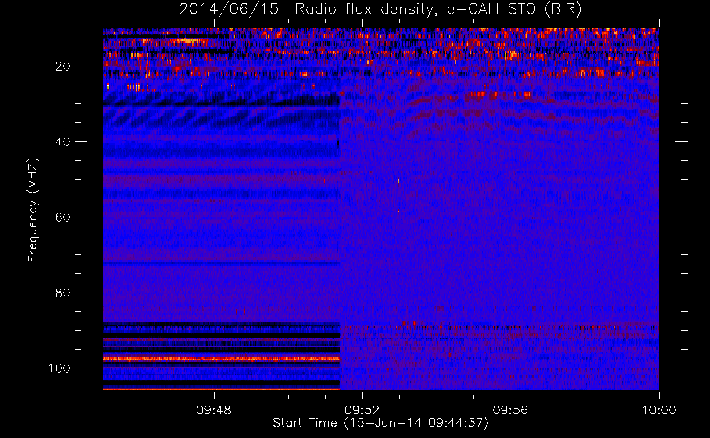Click the 80 frequency tick label
710x438 pixels.
pos(63,293)
